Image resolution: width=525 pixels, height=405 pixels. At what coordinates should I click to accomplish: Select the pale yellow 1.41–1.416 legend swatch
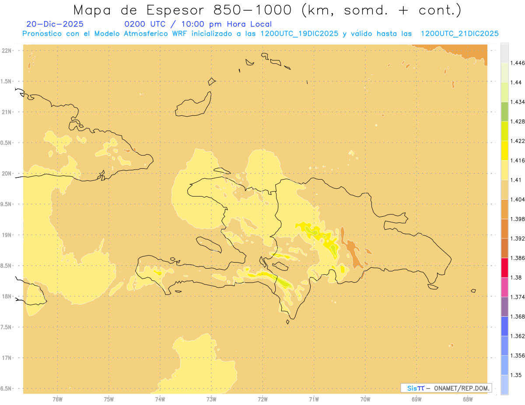point(504,170)
